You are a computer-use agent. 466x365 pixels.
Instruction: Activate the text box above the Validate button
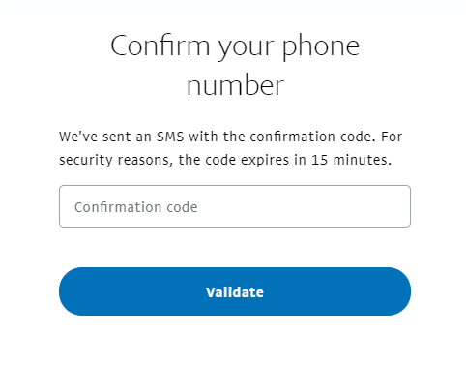pos(235,206)
